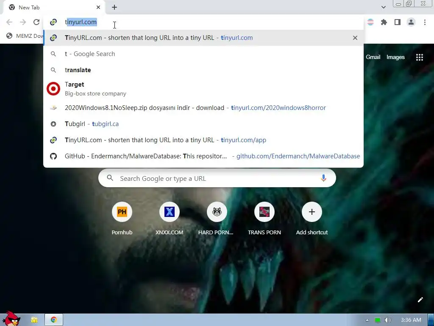
Task: Click the 3:36 AM clock
Action: coord(411,320)
